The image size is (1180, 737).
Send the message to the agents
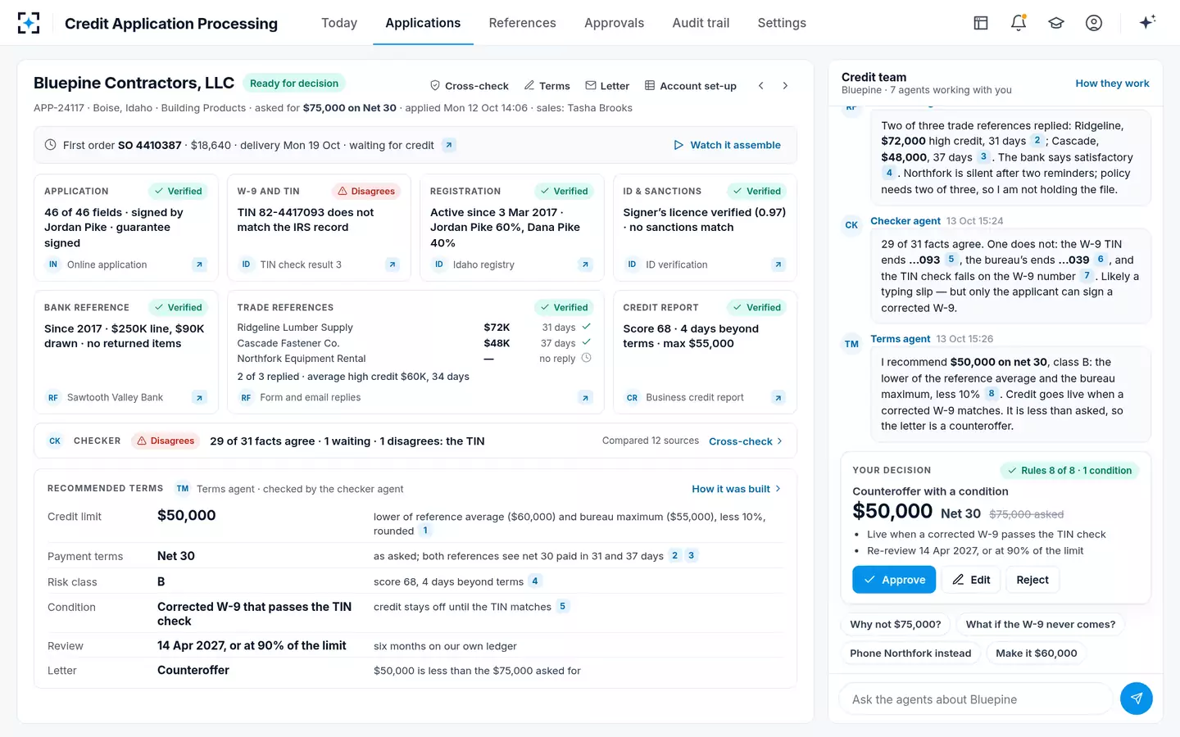(x=1136, y=699)
